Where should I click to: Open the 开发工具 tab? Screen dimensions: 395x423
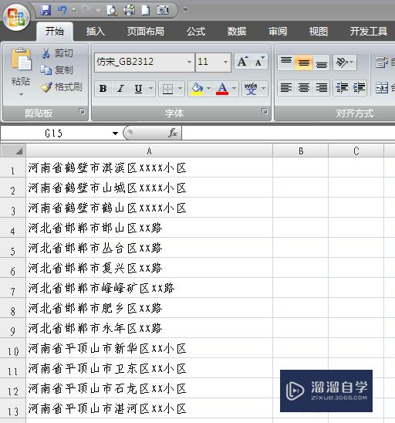coord(368,32)
